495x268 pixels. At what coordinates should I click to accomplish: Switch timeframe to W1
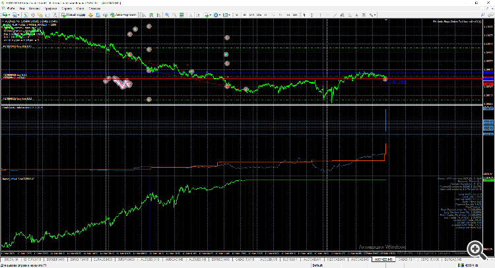(x=288, y=15)
